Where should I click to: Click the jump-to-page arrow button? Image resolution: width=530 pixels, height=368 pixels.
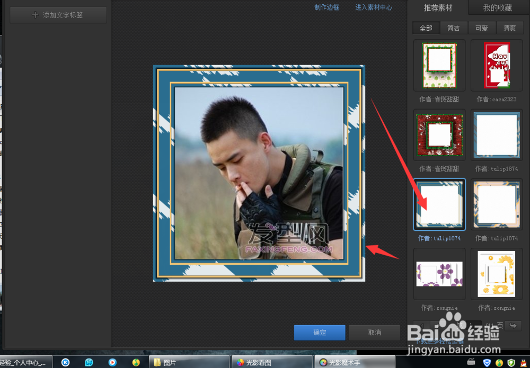(514, 326)
